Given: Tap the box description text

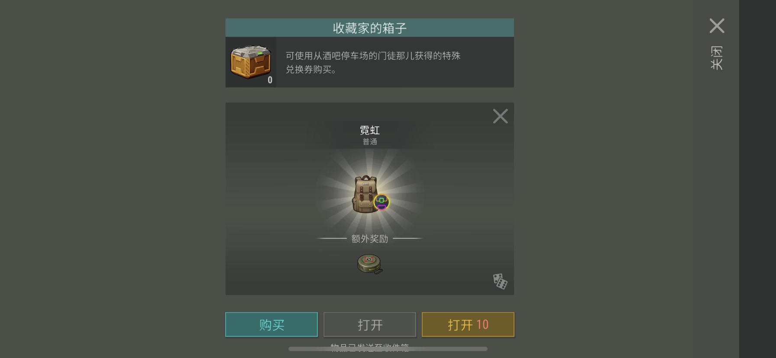Looking at the screenshot, I should tap(373, 62).
